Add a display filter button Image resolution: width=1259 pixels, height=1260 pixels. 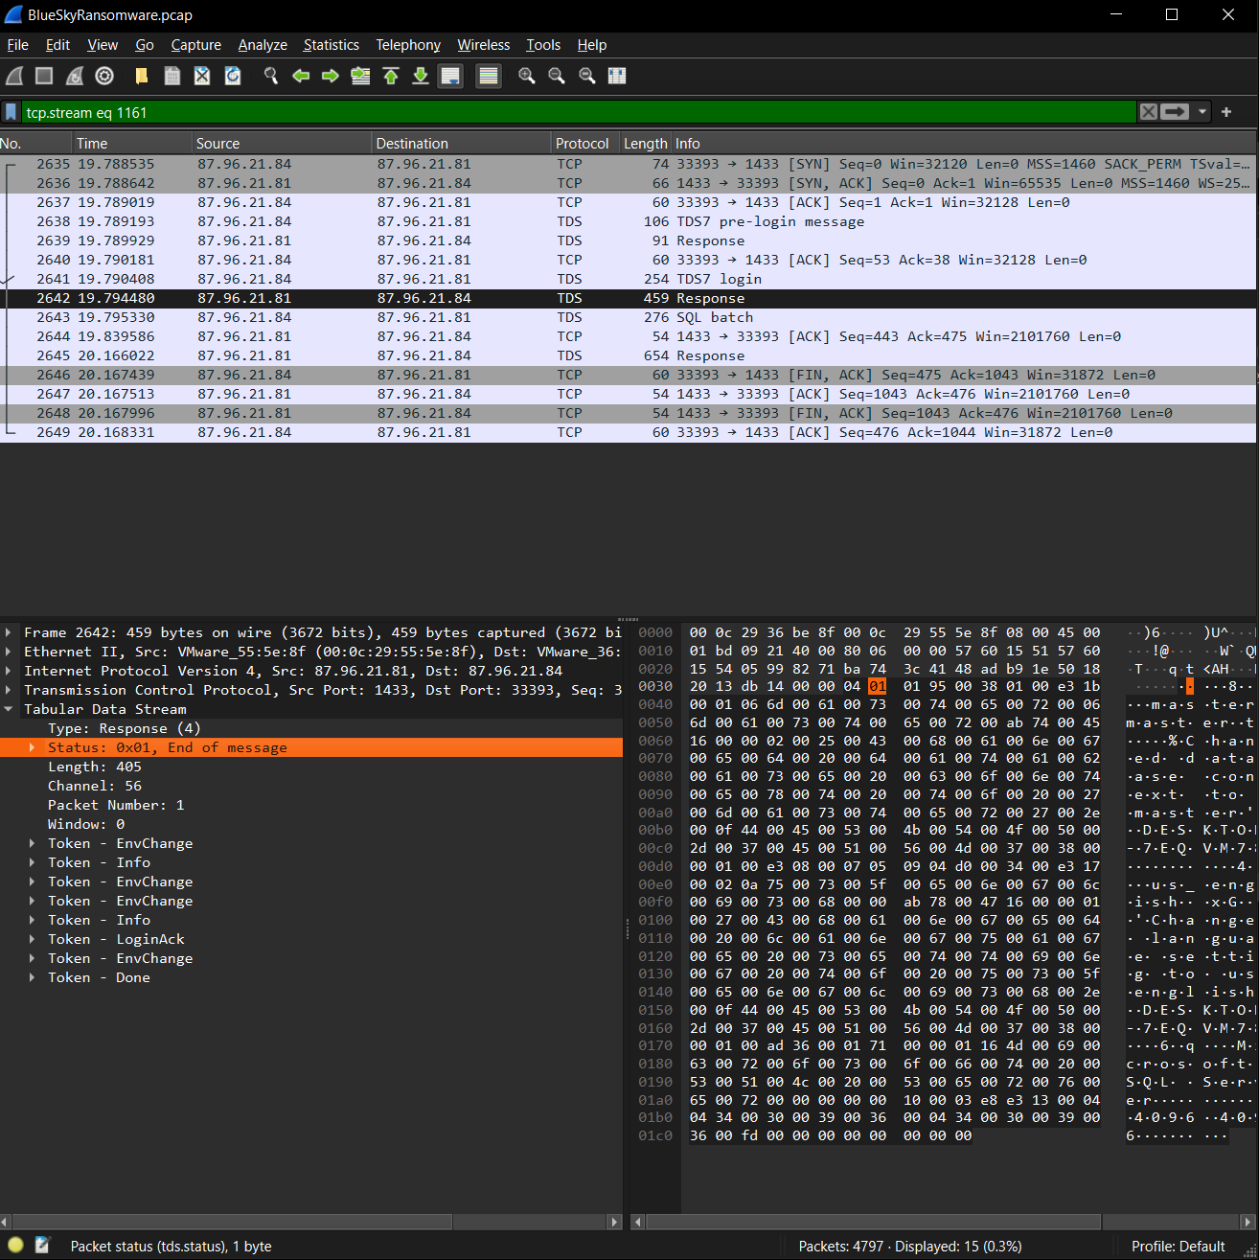click(1226, 112)
